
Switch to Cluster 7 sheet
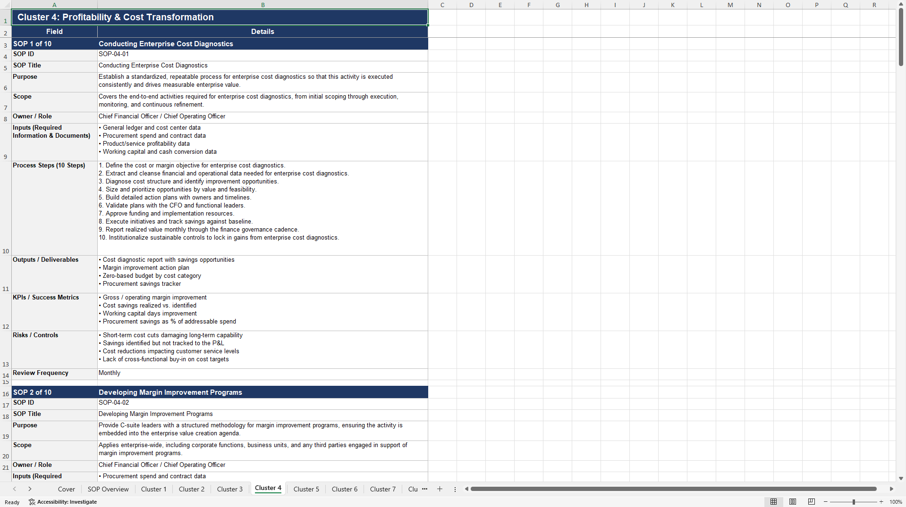tap(383, 489)
